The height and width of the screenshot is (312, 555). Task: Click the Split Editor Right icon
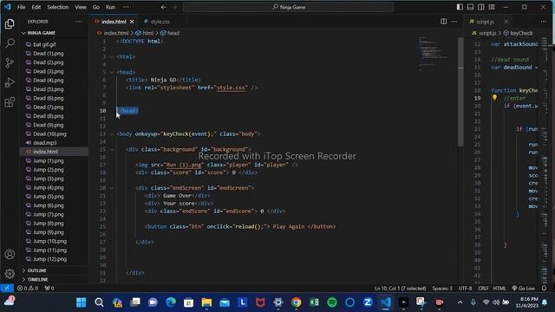443,22
